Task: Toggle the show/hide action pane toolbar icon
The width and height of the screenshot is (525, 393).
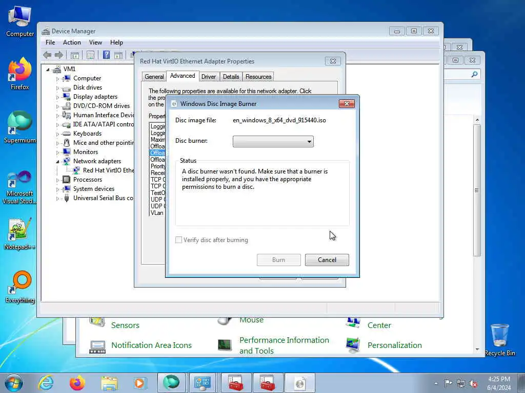Action: (x=118, y=55)
